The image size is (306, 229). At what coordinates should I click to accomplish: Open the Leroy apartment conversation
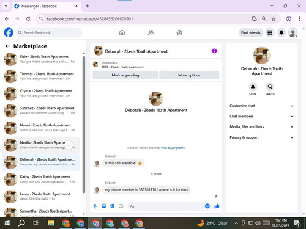[41, 197]
